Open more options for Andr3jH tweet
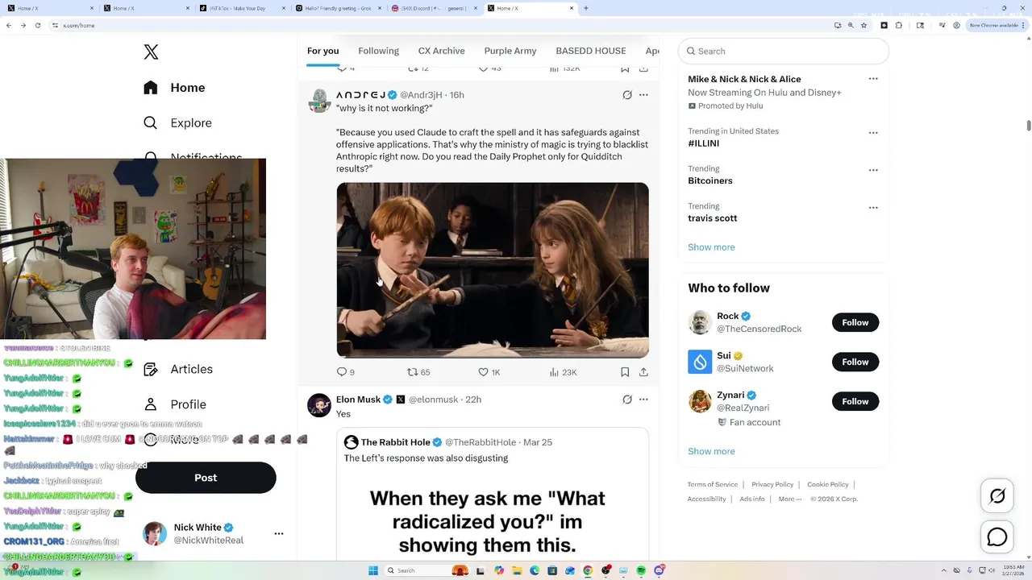Image resolution: width=1032 pixels, height=580 pixels. pos(643,95)
